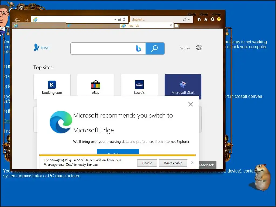Go back with the browser Back arrow

(17, 20)
